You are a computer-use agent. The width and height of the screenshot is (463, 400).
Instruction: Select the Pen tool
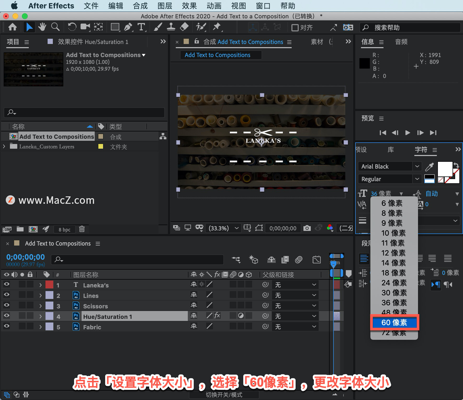[x=128, y=27]
